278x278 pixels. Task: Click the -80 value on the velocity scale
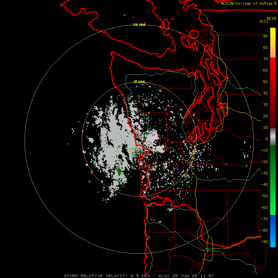[264, 230]
